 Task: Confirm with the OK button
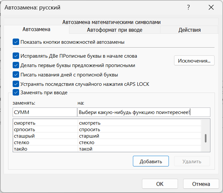(x=160, y=184)
